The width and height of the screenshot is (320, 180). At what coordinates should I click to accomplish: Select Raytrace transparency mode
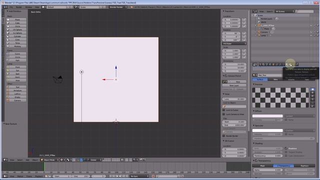click(x=304, y=165)
